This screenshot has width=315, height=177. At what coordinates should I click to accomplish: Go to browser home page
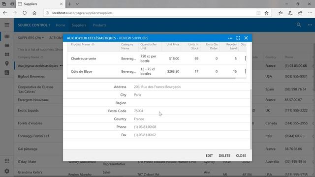point(34,13)
